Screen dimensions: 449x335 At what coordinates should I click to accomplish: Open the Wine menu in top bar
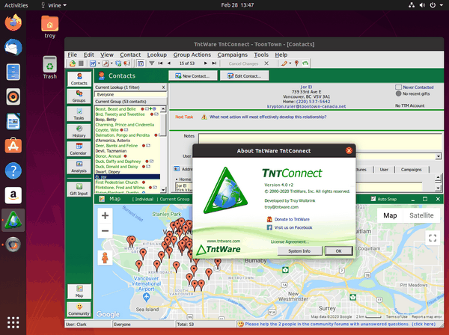point(54,5)
